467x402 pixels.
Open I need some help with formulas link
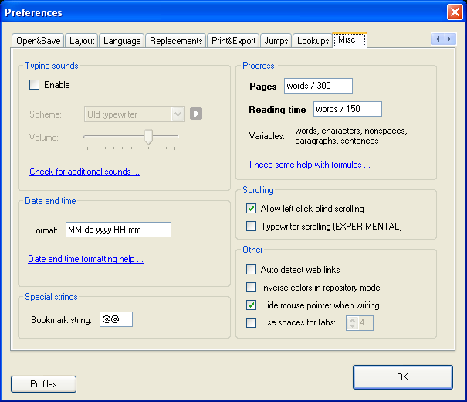coord(310,165)
